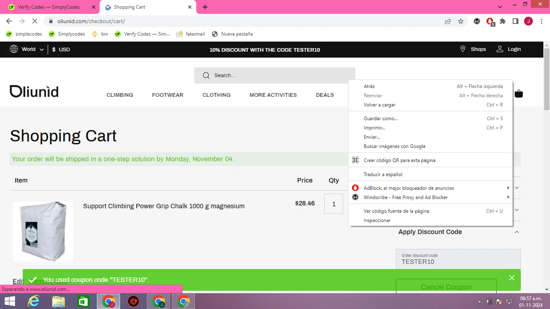Dismiss the green coupon notification
Viewport: 550px width, 309px height.
[x=512, y=278]
